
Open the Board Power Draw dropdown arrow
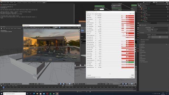click(96, 41)
